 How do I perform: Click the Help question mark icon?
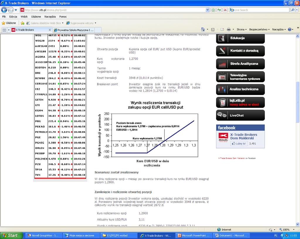pyautogui.click(x=289, y=29)
